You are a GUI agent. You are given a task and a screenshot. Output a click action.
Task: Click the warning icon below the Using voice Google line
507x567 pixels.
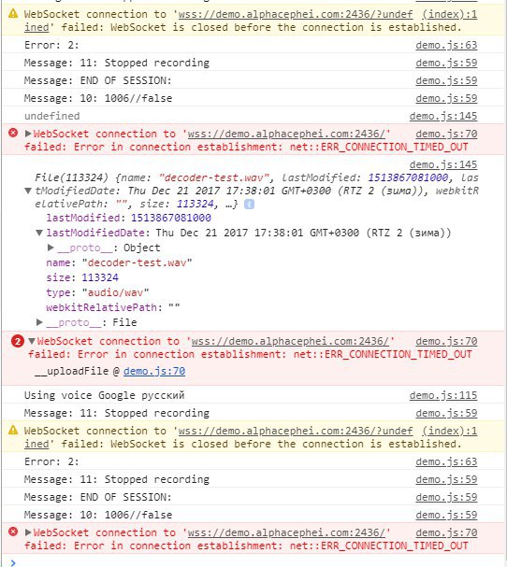tap(13, 431)
